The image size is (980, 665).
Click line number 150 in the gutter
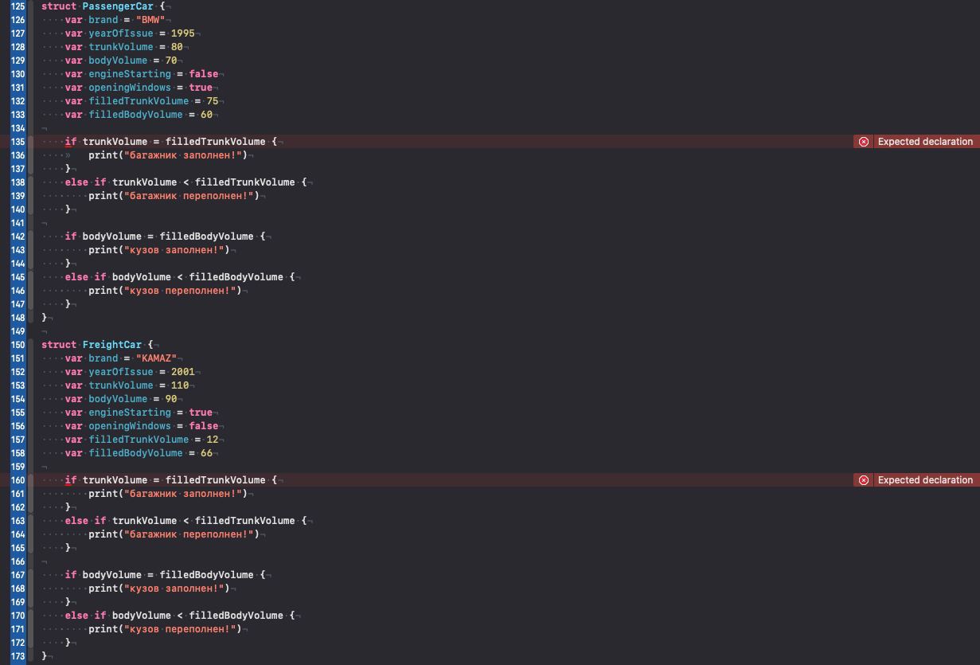[x=18, y=345]
